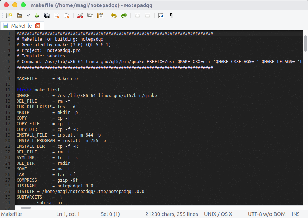Redo the last undone edit
Image resolution: width=308 pixels, height=218 pixels.
tap(123, 16)
